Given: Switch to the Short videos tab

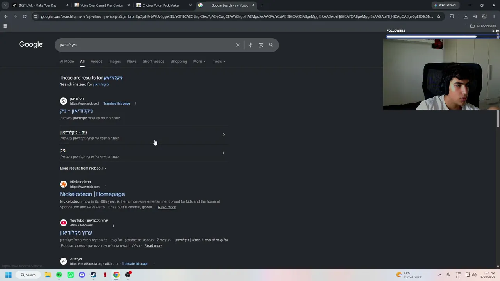Looking at the screenshot, I should coord(154,61).
